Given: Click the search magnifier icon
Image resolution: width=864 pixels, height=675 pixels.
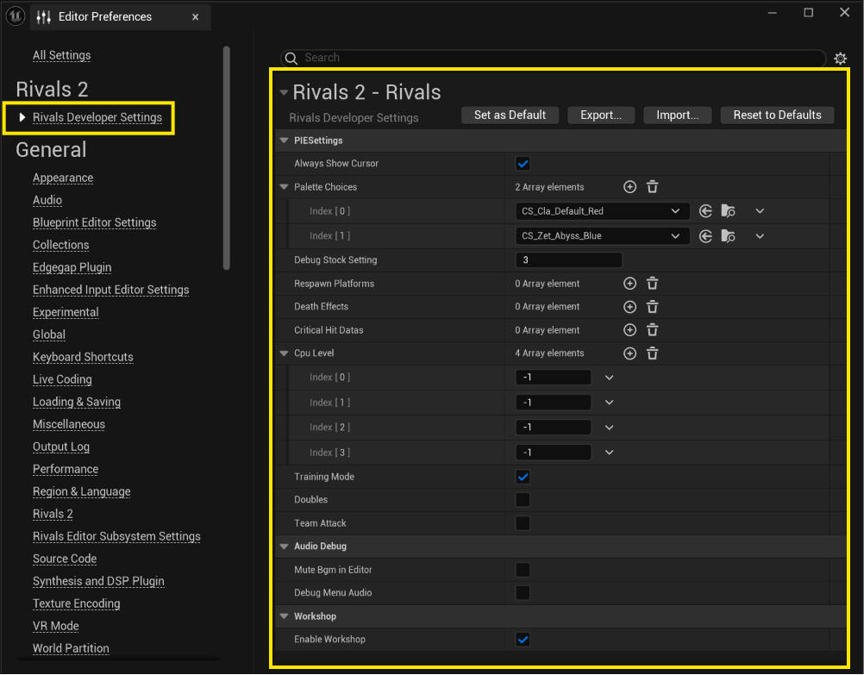Looking at the screenshot, I should 291,58.
